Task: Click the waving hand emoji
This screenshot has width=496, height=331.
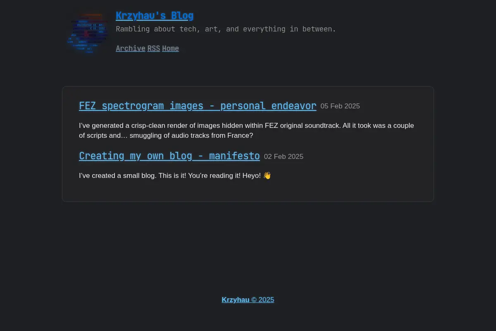Action: pyautogui.click(x=267, y=175)
